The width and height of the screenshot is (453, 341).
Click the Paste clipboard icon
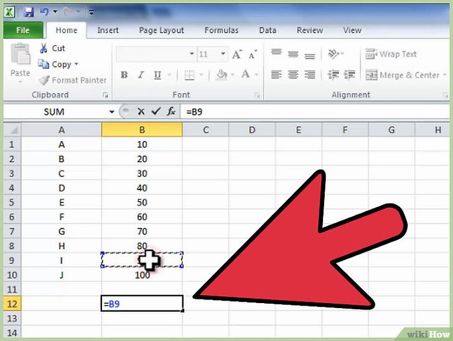coord(20,54)
